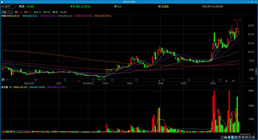Click the monthly circle marker right of 04/06
The image size is (258, 140).
coord(163,80)
